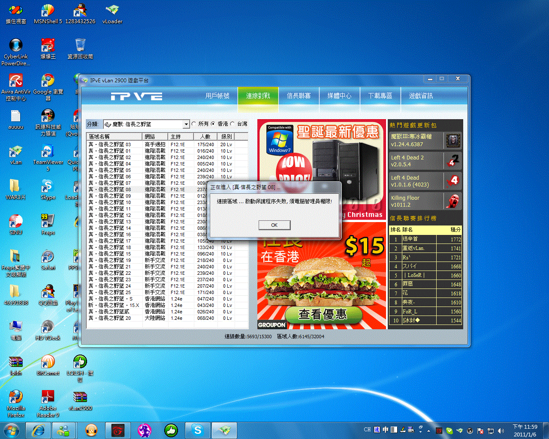Open the Mozilla Firefox desktop icon
The width and height of the screenshot is (549, 439).
point(16,398)
